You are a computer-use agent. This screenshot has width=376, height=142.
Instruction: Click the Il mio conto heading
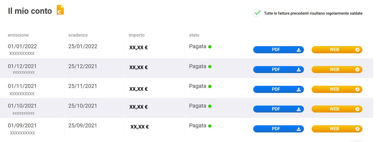(x=30, y=11)
